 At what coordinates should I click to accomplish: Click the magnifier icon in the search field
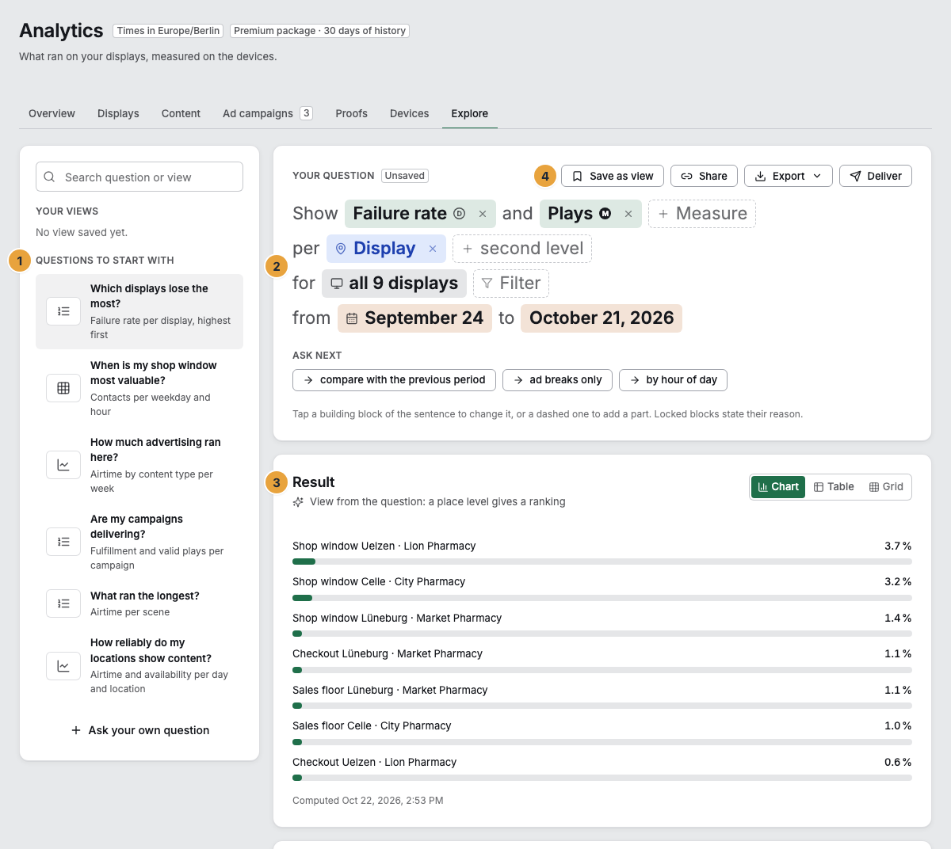49,177
